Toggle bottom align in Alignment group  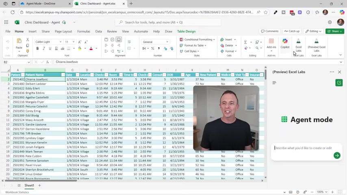pyautogui.click(x=119, y=39)
